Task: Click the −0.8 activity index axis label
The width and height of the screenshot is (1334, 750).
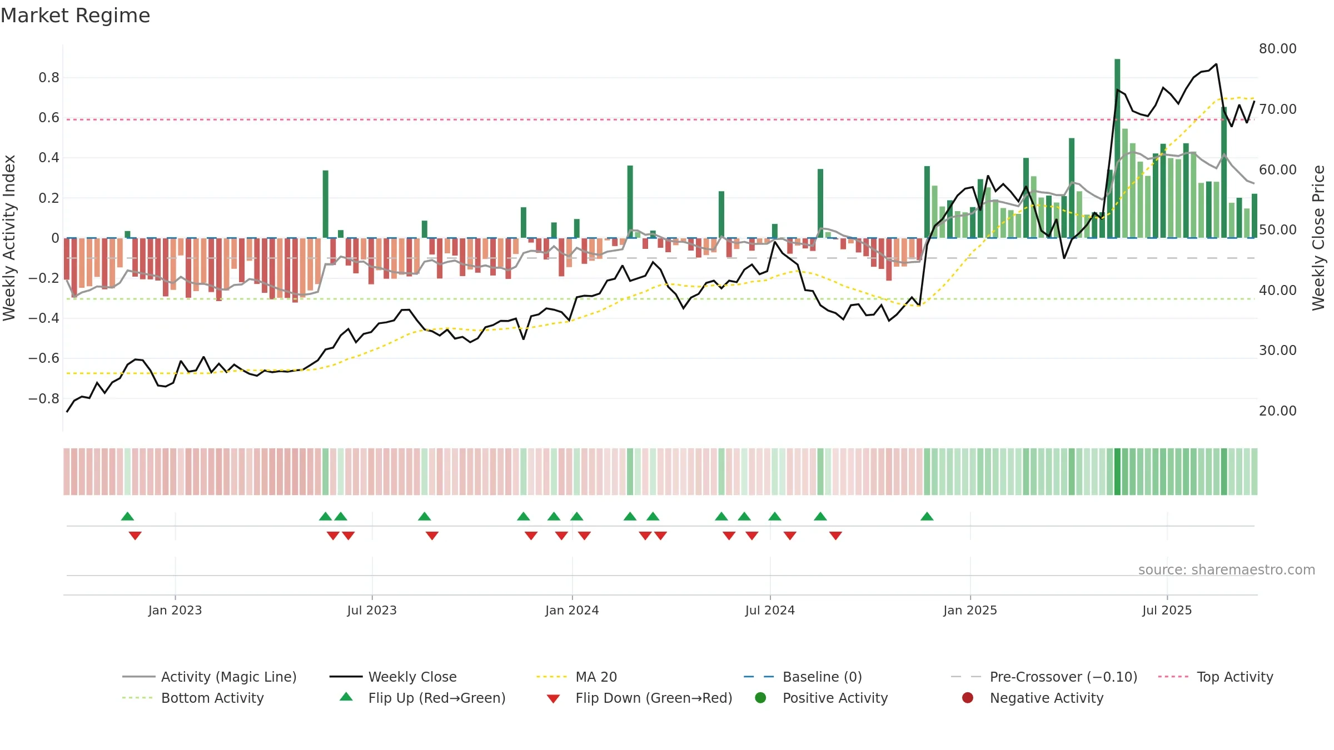Action: point(44,399)
